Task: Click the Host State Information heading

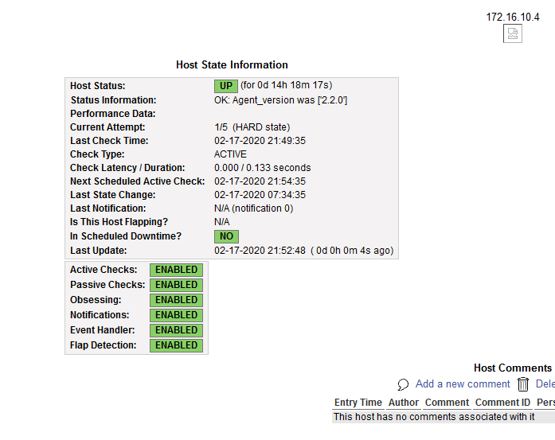Action: (x=232, y=65)
